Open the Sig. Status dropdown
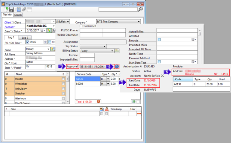Image resolution: width=231 pixels, height=143 pixels. click(x=93, y=46)
